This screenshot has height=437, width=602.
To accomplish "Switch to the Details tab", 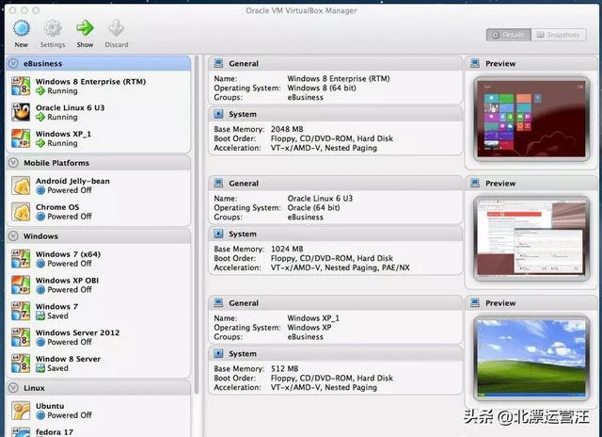I will 508,35.
